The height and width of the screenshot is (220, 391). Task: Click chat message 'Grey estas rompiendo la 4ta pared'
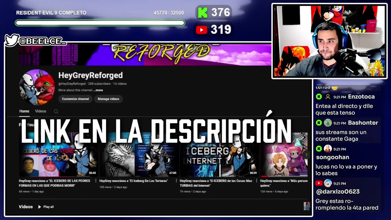pyautogui.click(x=347, y=204)
